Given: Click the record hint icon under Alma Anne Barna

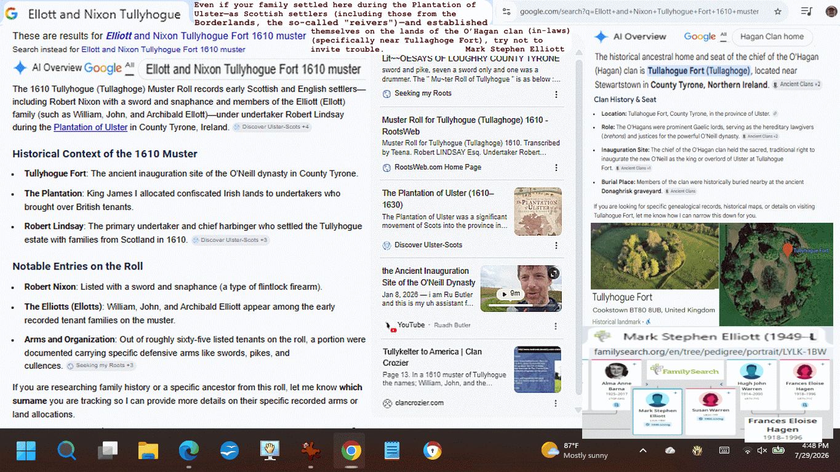Looking at the screenshot, I should tap(617, 406).
